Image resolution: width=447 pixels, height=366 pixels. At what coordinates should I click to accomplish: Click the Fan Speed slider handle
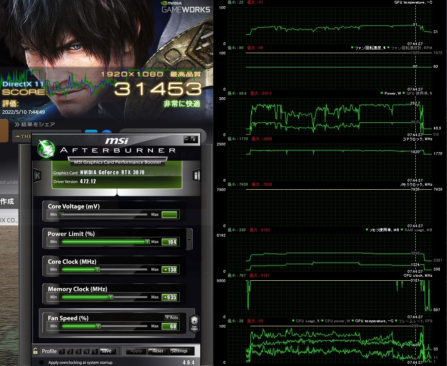click(x=98, y=326)
